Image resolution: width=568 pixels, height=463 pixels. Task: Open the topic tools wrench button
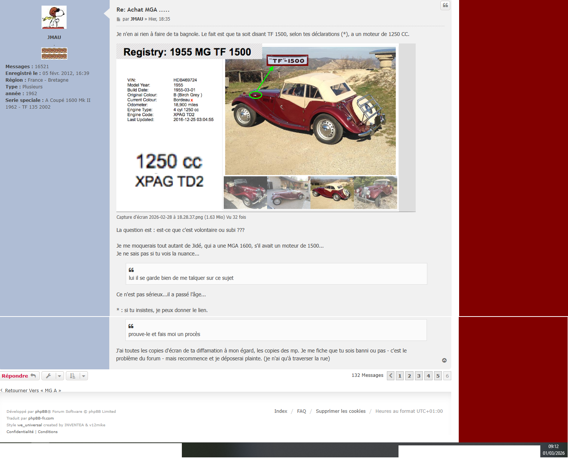coord(49,376)
